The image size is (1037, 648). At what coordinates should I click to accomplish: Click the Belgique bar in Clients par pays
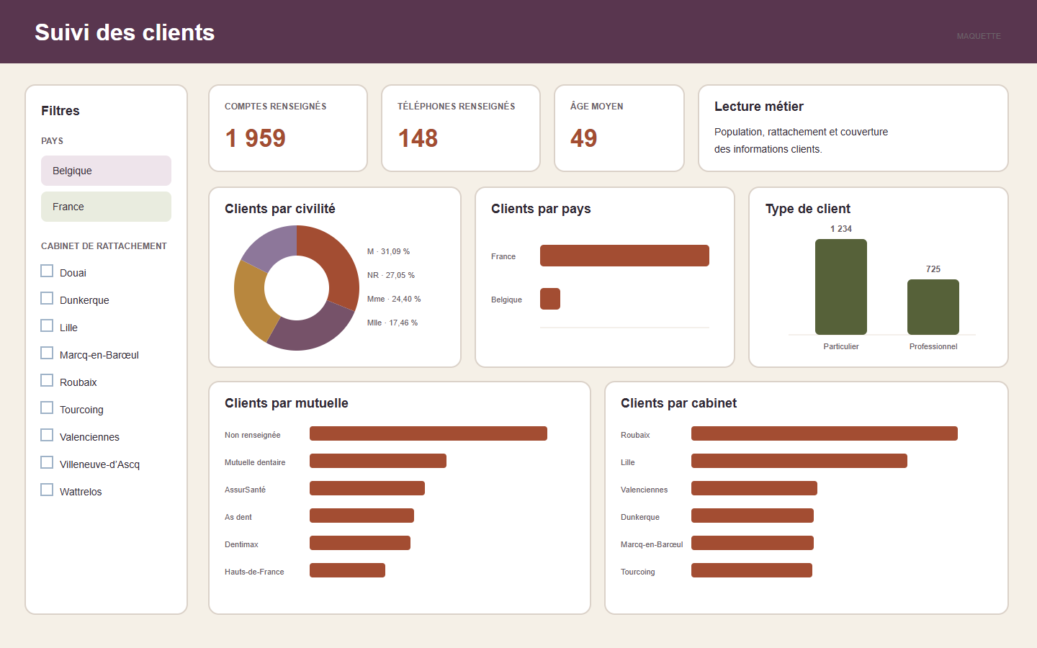[x=550, y=299]
